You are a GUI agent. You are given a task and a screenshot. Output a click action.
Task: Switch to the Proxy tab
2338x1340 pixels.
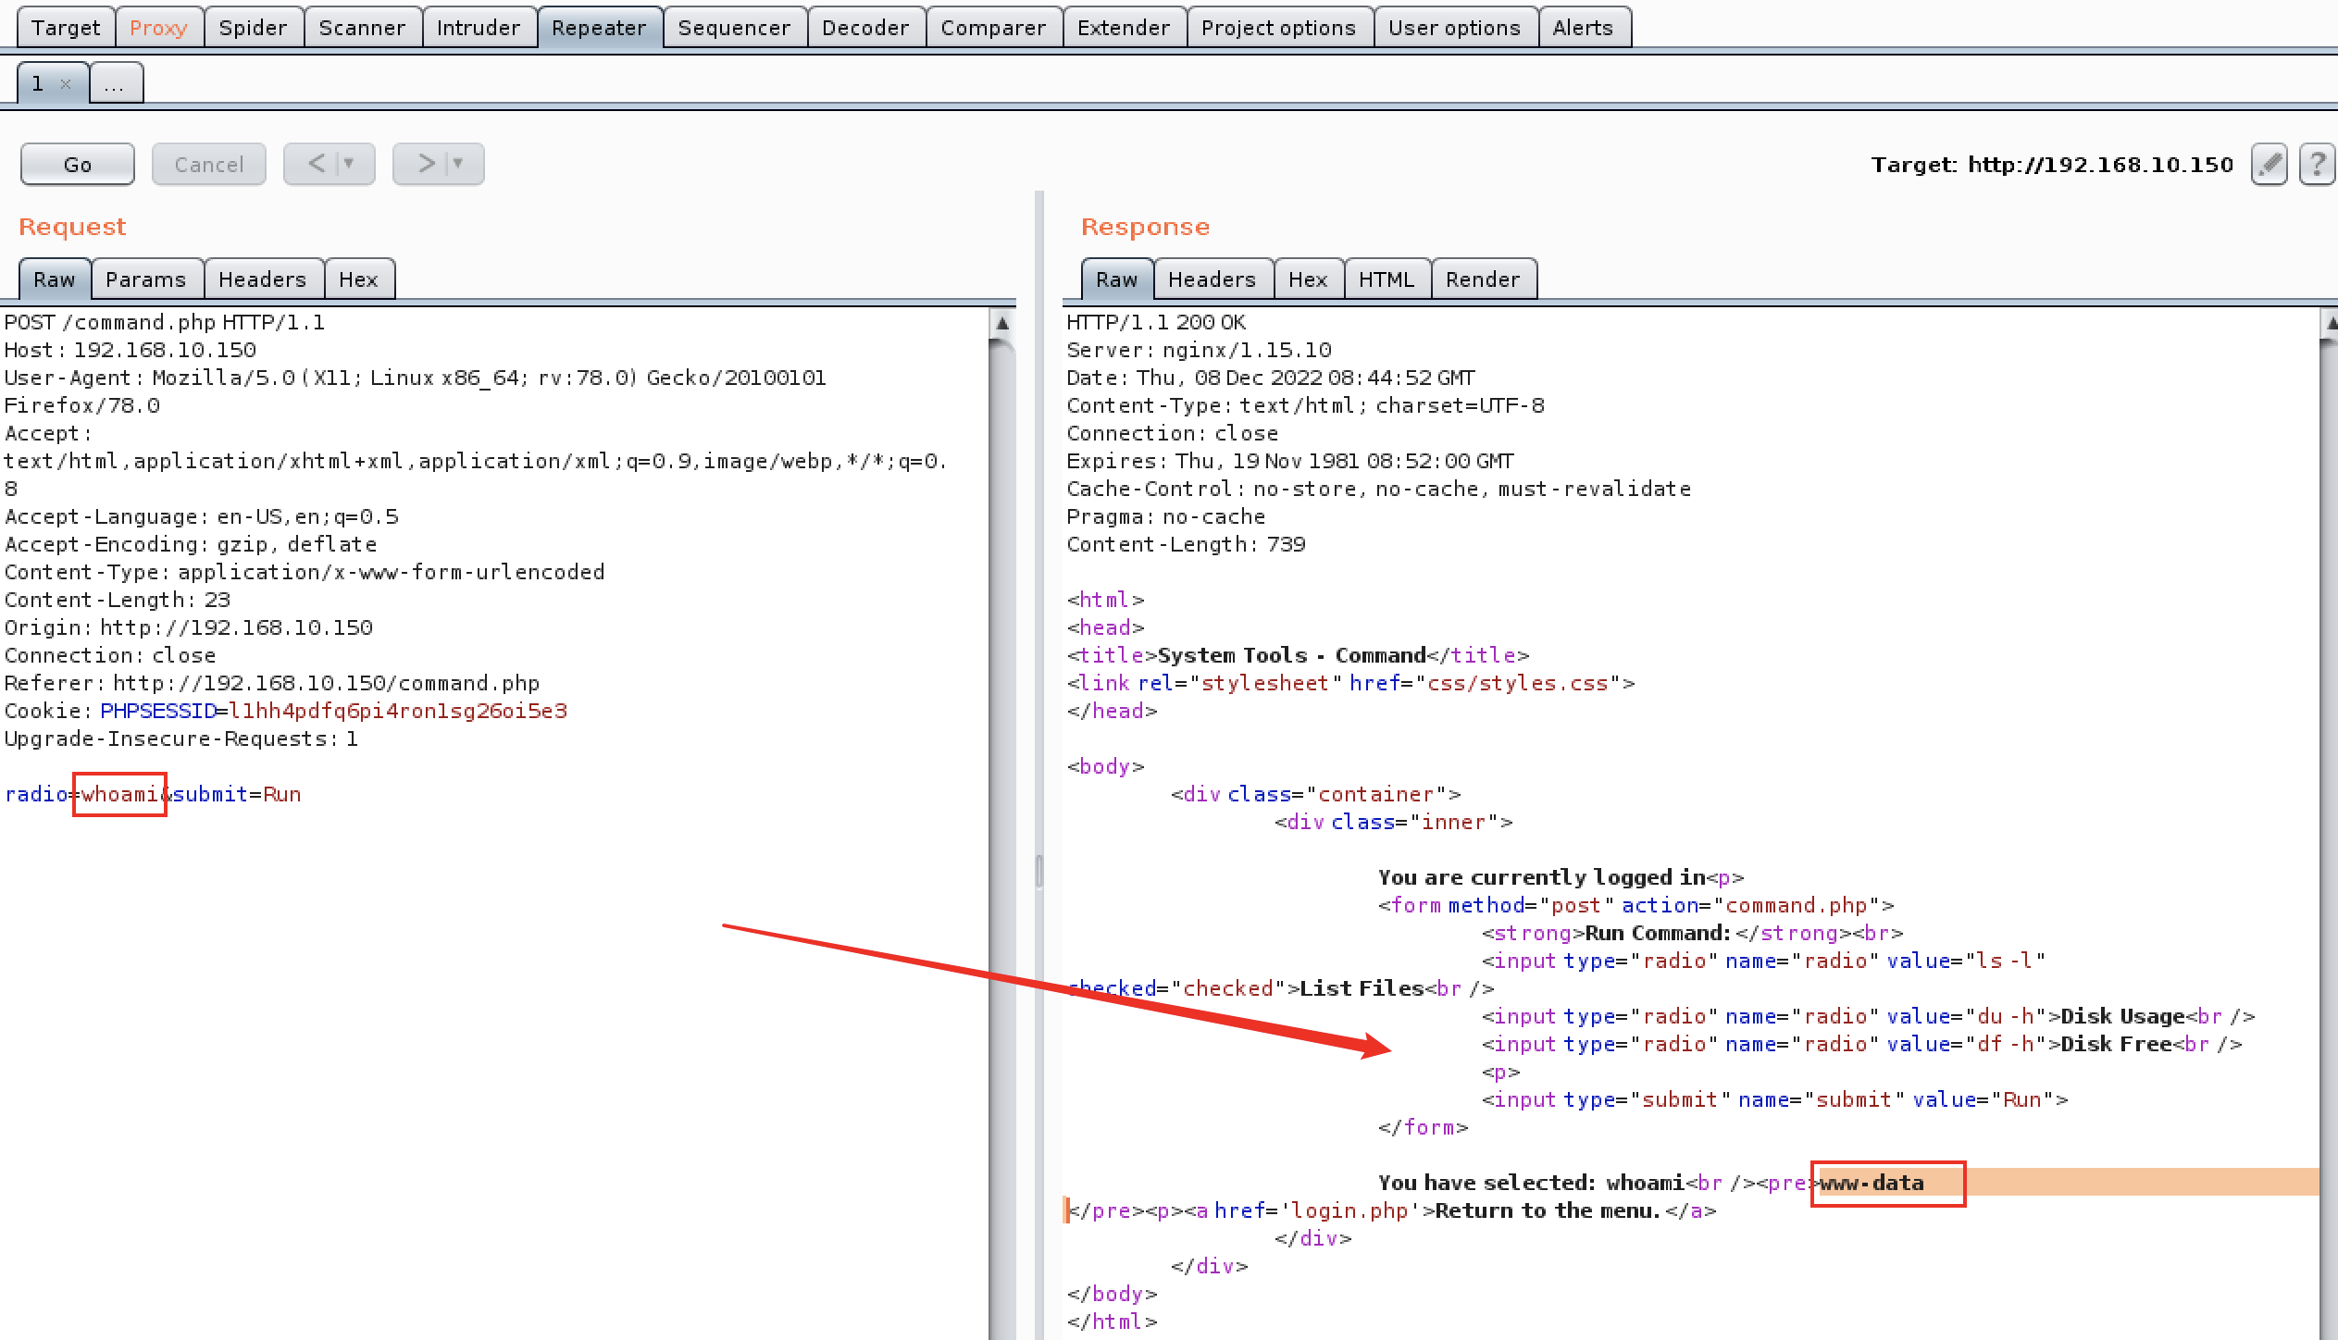tap(158, 28)
